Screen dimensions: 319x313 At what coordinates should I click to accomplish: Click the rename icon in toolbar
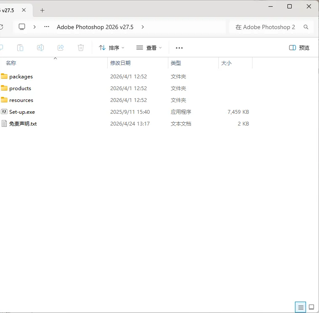click(x=40, y=48)
